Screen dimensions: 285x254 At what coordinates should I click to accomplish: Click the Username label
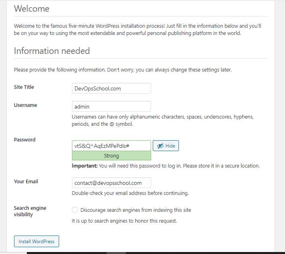25,105
